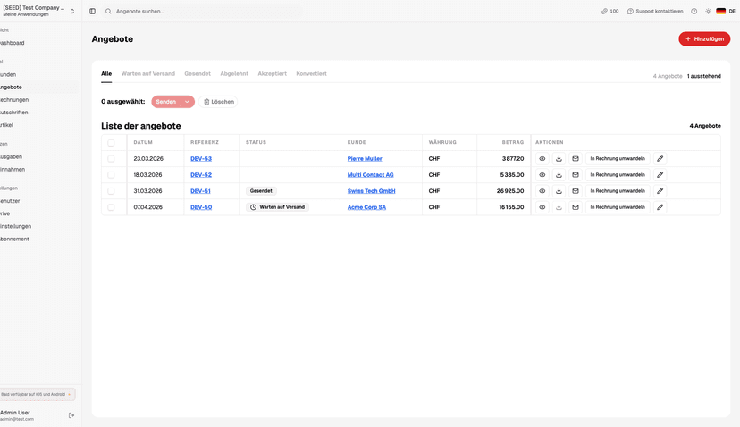The width and height of the screenshot is (740, 427).
Task: Send DEV-52 offer by email icon
Action: click(x=576, y=175)
